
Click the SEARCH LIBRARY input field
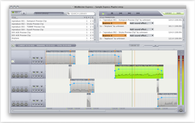click(81, 14)
